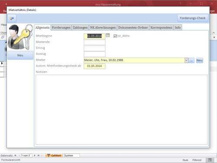Click the Suchen search box
Image resolution: width=217 pixels, height=163 pixels.
pyautogui.click(x=72, y=156)
